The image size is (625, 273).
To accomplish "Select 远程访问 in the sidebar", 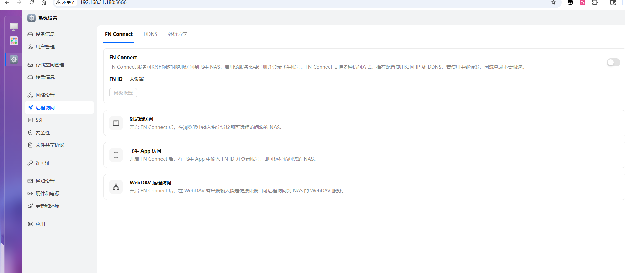I will [59, 108].
